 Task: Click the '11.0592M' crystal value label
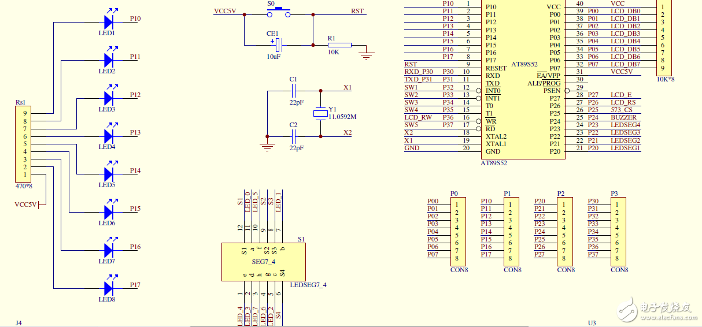point(342,117)
